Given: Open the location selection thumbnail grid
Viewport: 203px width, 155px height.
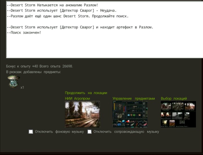Looking at the screenshot, I should click(178, 114).
